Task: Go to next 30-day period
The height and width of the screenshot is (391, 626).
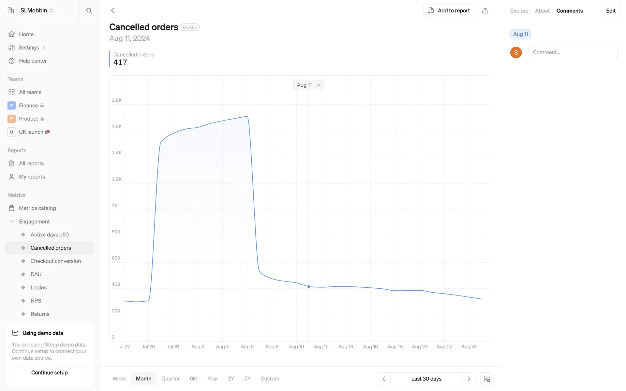Action: pyautogui.click(x=469, y=379)
